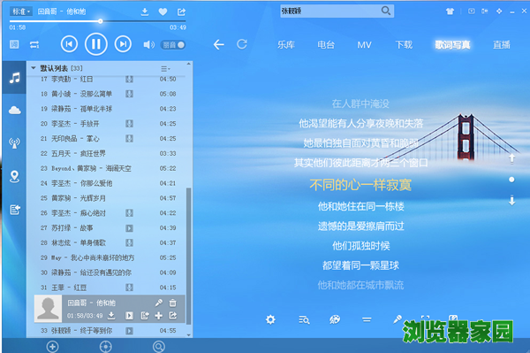Select song 30 梁静茹 row
The height and width of the screenshot is (353, 530).
[106, 272]
